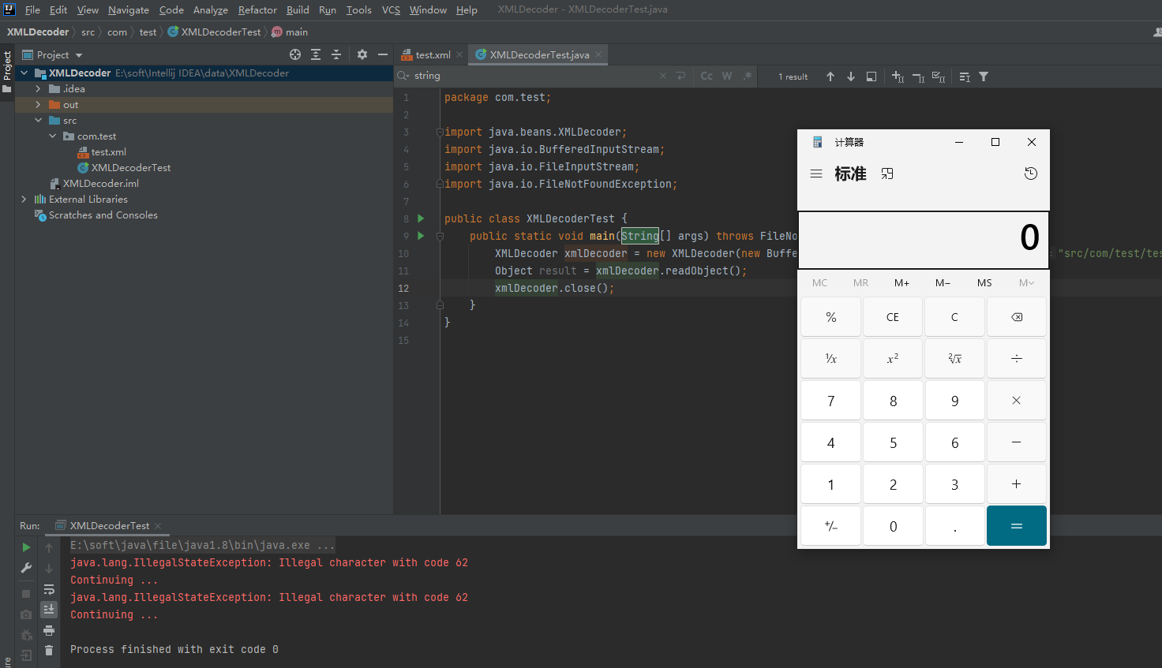Click locate/select opened file icon in Project panel
Image resolution: width=1162 pixels, height=668 pixels.
(295, 54)
